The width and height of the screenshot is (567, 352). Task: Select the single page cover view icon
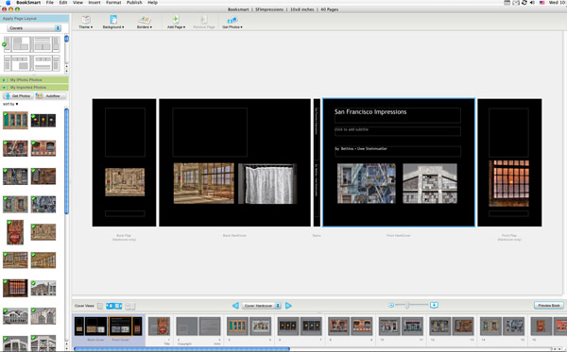click(100, 306)
